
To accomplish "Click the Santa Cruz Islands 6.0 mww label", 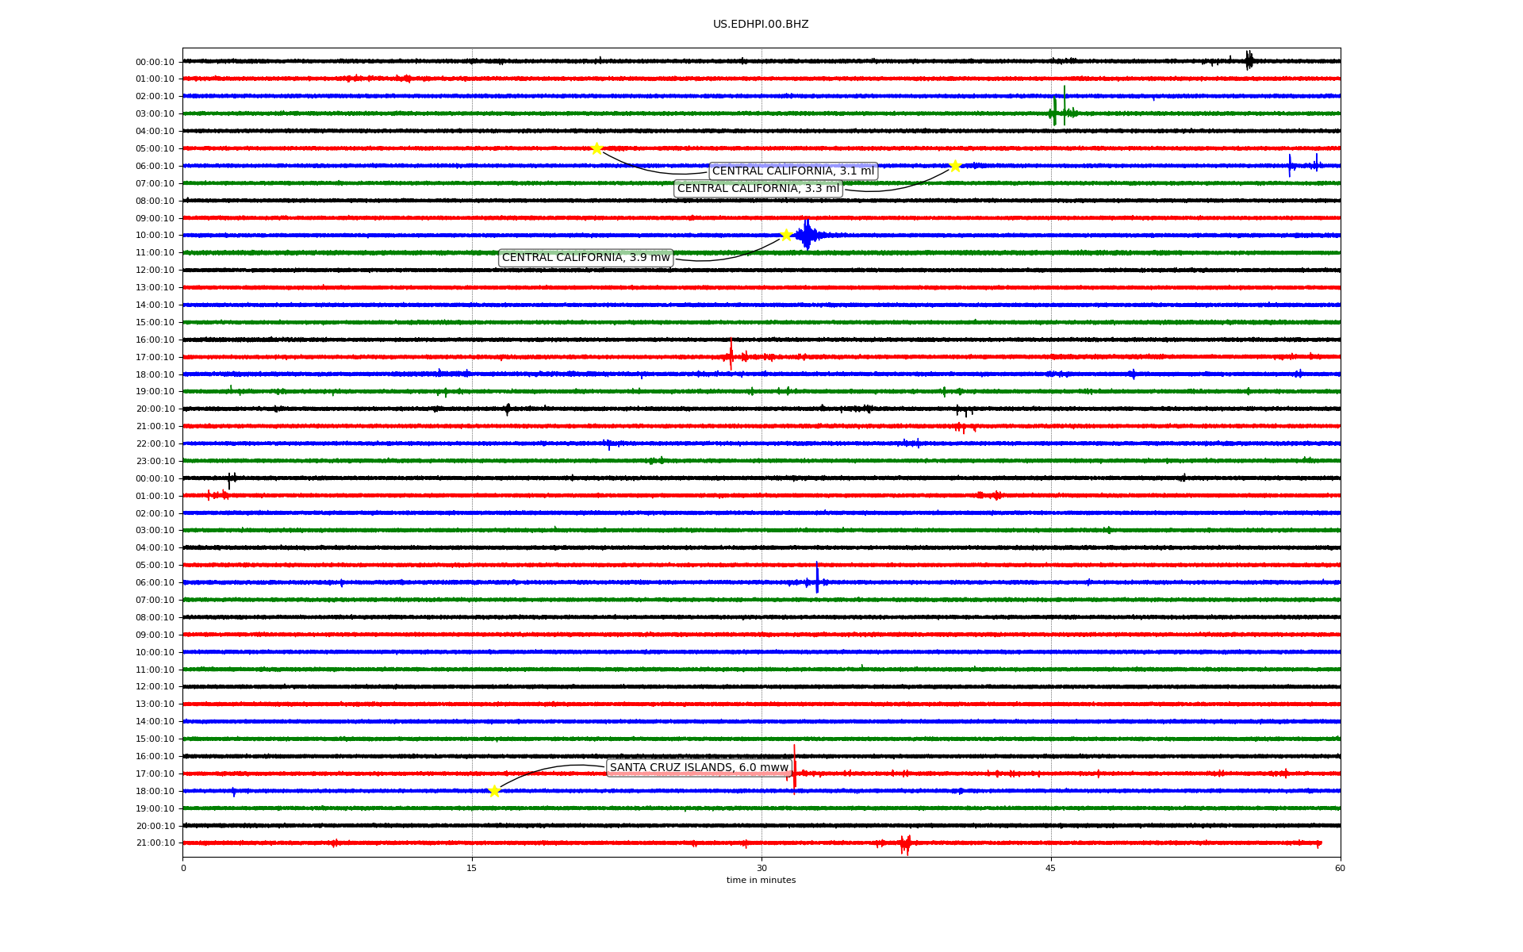I will click(699, 768).
